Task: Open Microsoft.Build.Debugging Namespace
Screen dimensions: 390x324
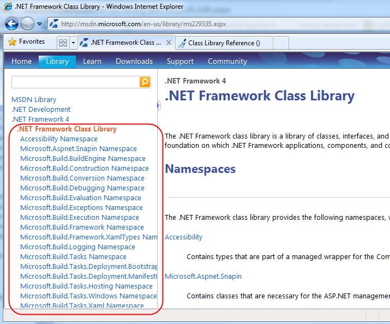Action: tap(82, 188)
